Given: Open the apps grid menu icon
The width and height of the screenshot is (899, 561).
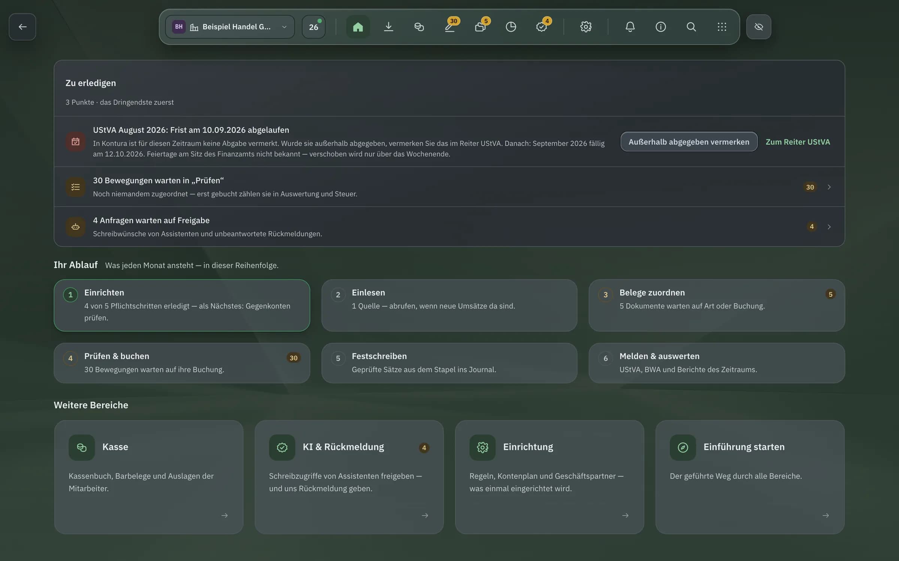Looking at the screenshot, I should [722, 27].
